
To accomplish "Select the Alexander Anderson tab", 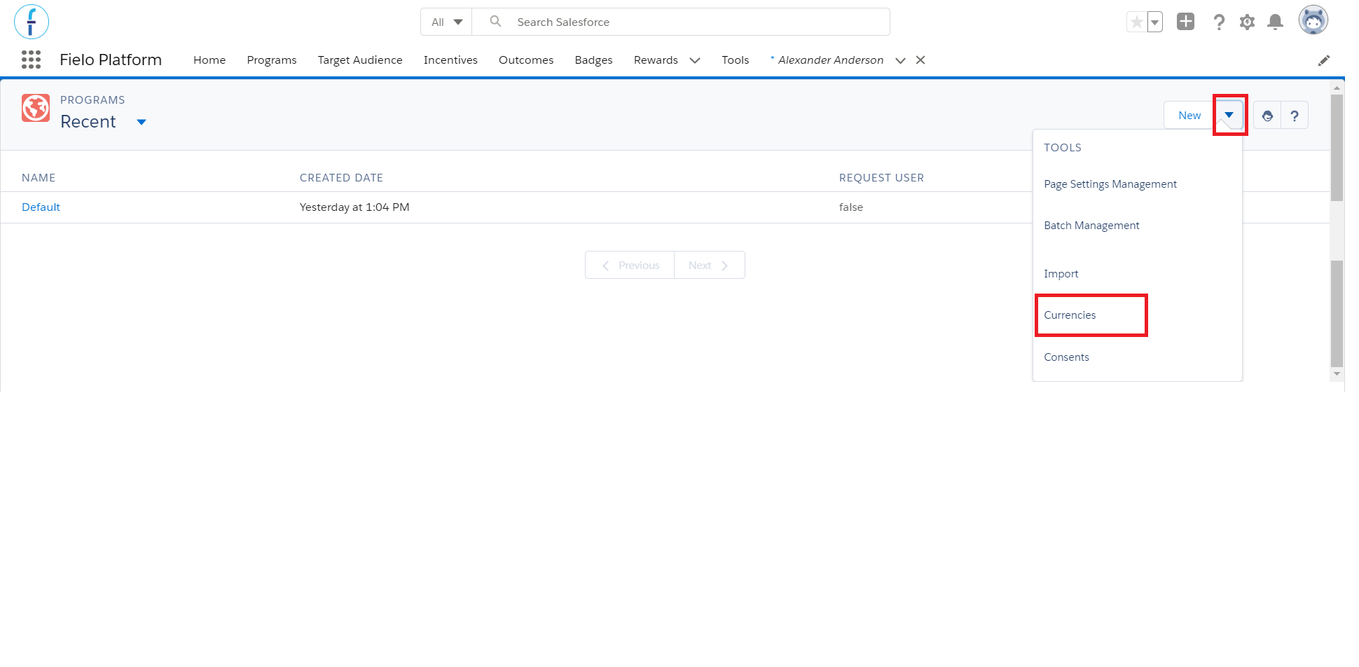I will pyautogui.click(x=831, y=60).
